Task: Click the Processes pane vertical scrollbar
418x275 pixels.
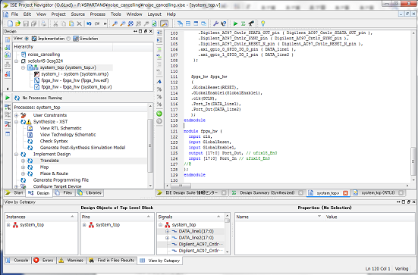Action: (x=150, y=145)
